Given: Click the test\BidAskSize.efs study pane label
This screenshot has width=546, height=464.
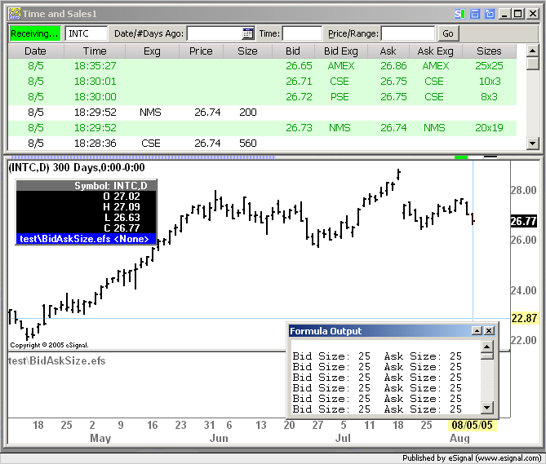Looking at the screenshot, I should click(x=57, y=361).
